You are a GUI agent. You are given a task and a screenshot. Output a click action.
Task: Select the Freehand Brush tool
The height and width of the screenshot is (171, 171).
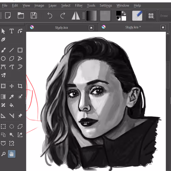3,50
